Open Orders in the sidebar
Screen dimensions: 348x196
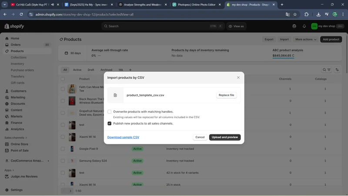coord(16,45)
